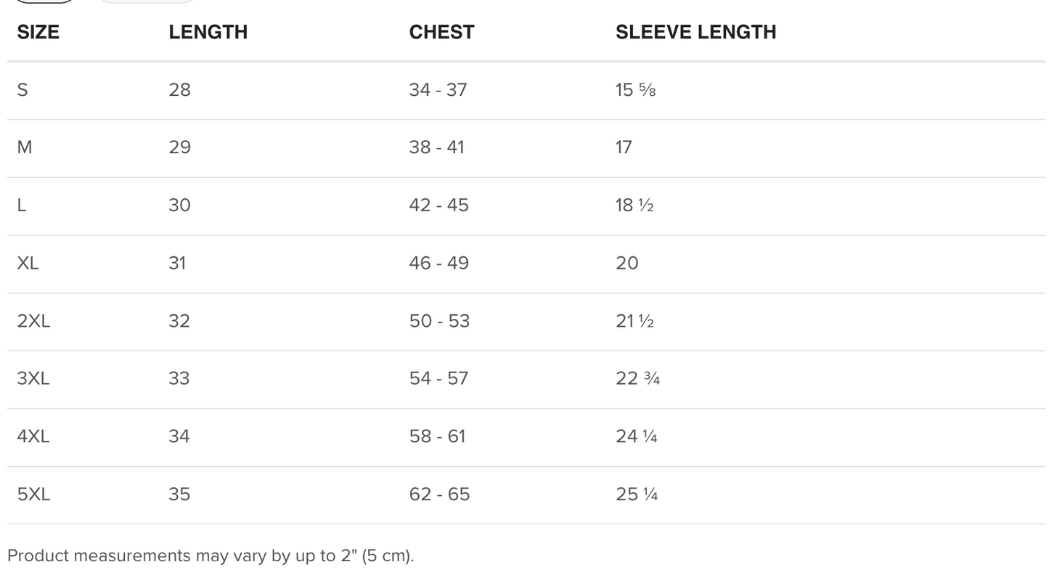Select the M size row label
Viewport: 1049px width, 583px height.
(24, 147)
